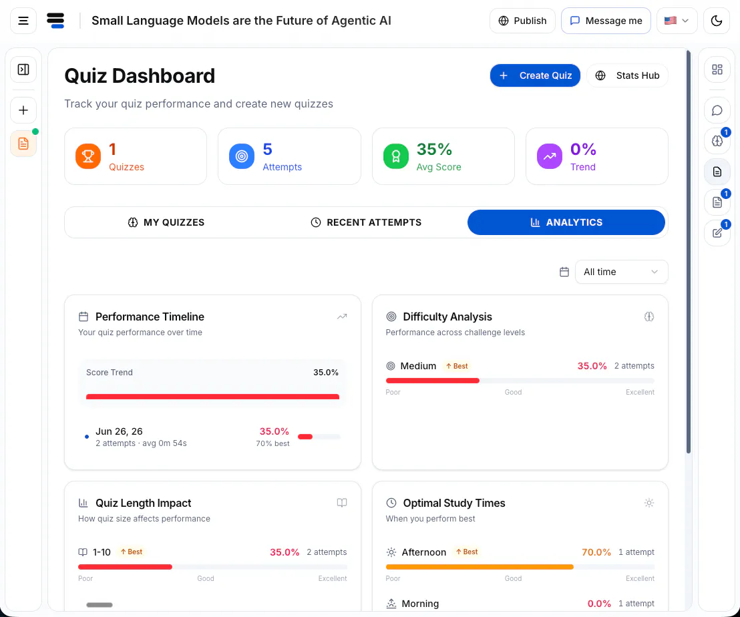Open the notes icon with badge in right sidebar
The height and width of the screenshot is (617, 740).
click(x=717, y=202)
